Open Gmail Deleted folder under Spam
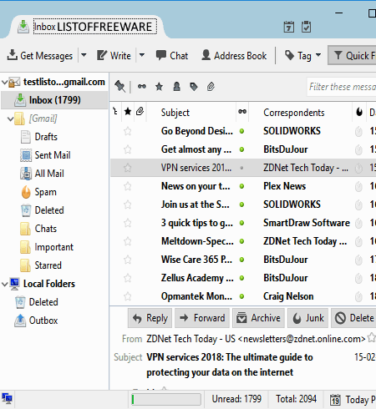 42,210
